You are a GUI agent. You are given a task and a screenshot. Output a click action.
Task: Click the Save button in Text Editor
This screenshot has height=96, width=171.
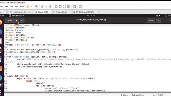tap(151, 21)
